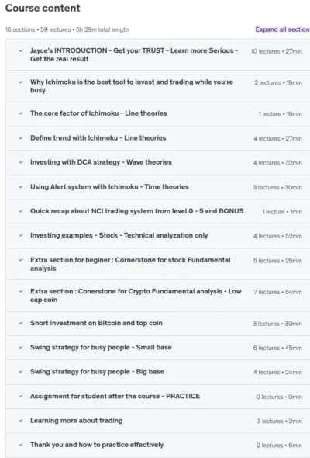Select 'Assignment for student after the course - PRACTICE' title
This screenshot has height=458, width=310.
(115, 396)
